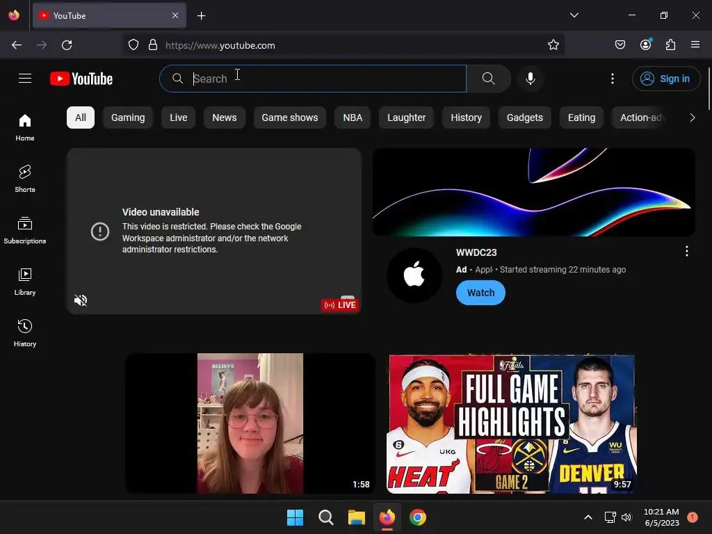Click the YouTube search input field
The width and height of the screenshot is (712, 534).
pyautogui.click(x=313, y=79)
